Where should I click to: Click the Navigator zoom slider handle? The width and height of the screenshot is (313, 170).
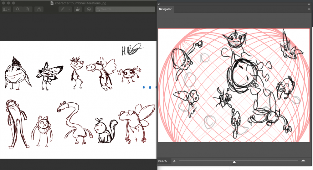point(234,162)
